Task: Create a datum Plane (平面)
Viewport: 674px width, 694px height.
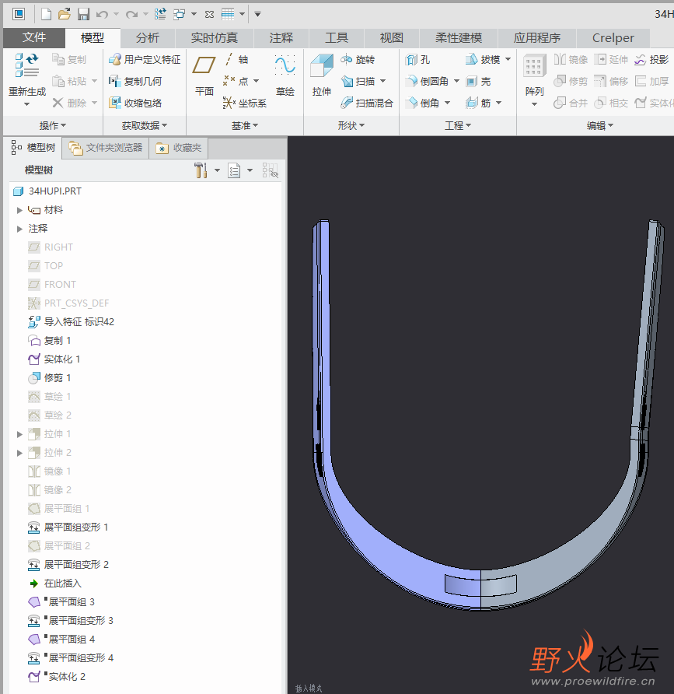Action: (204, 75)
